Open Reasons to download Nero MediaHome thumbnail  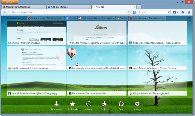click(x=97, y=58)
